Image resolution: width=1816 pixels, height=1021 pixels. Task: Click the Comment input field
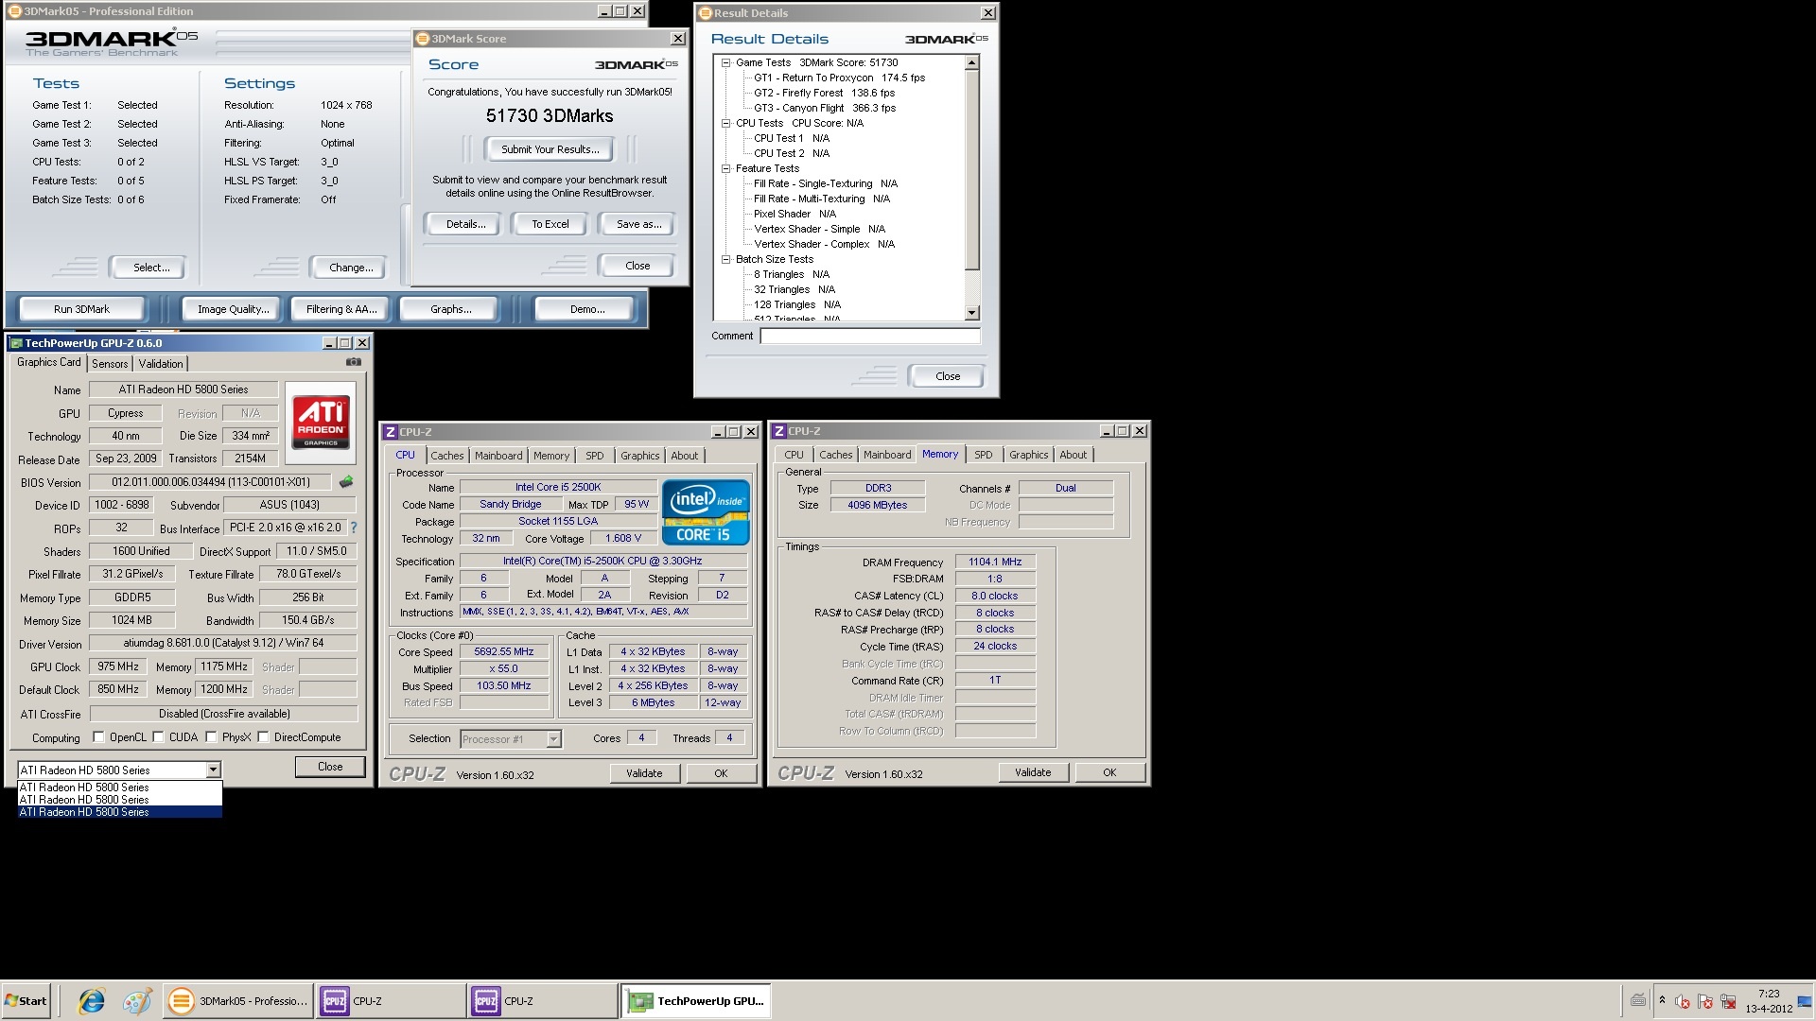pyautogui.click(x=869, y=337)
